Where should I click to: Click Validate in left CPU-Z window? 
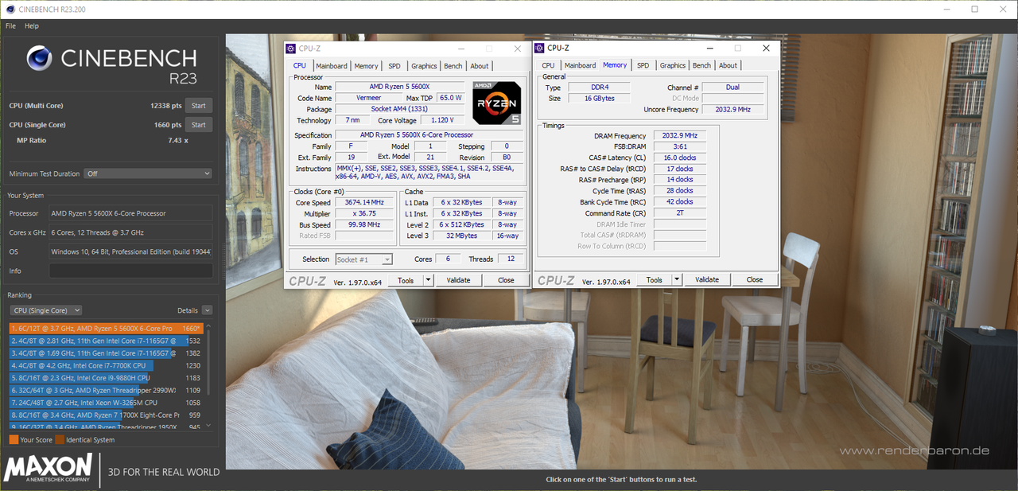[458, 280]
